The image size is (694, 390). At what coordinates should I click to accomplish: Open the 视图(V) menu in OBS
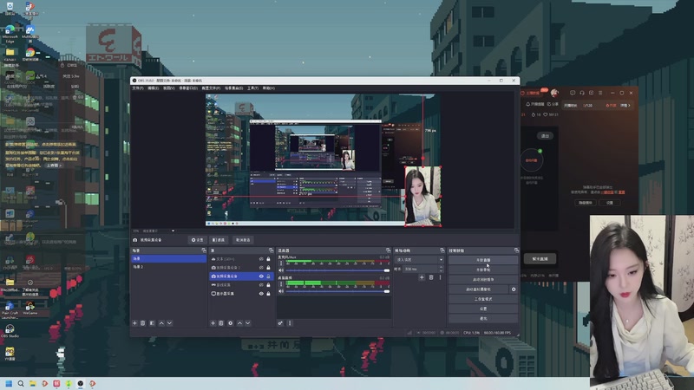tap(168, 88)
